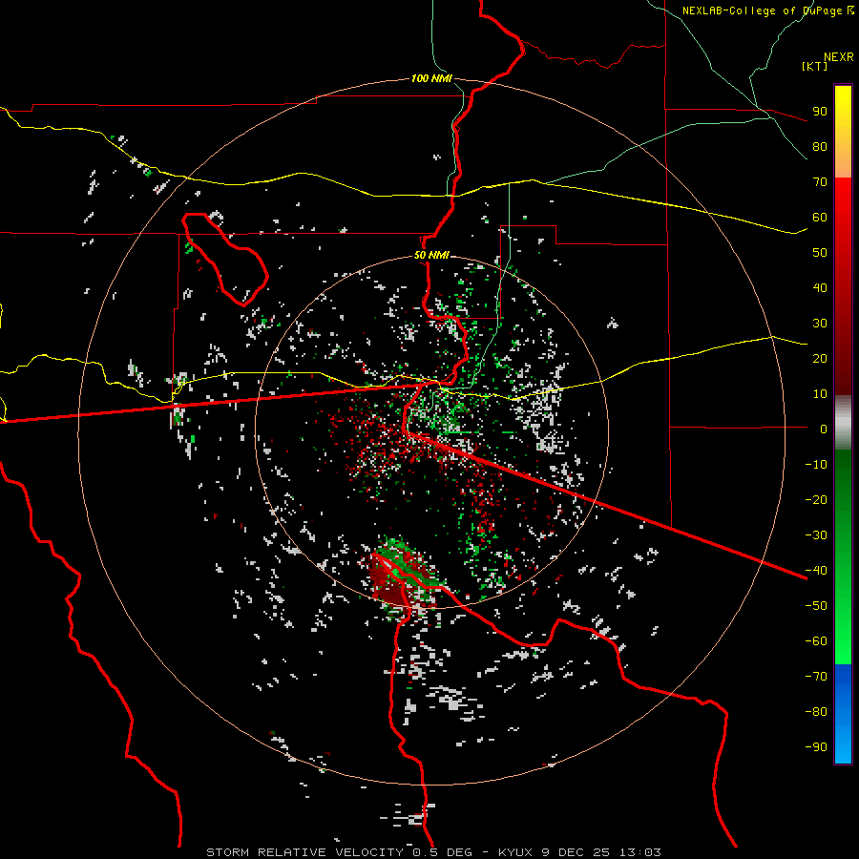Viewport: 859px width, 859px height.
Task: Click the -10 value on velocity scale
Action: 816,465
